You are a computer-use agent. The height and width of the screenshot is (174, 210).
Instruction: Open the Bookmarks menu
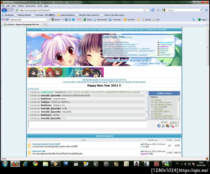coord(31,6)
